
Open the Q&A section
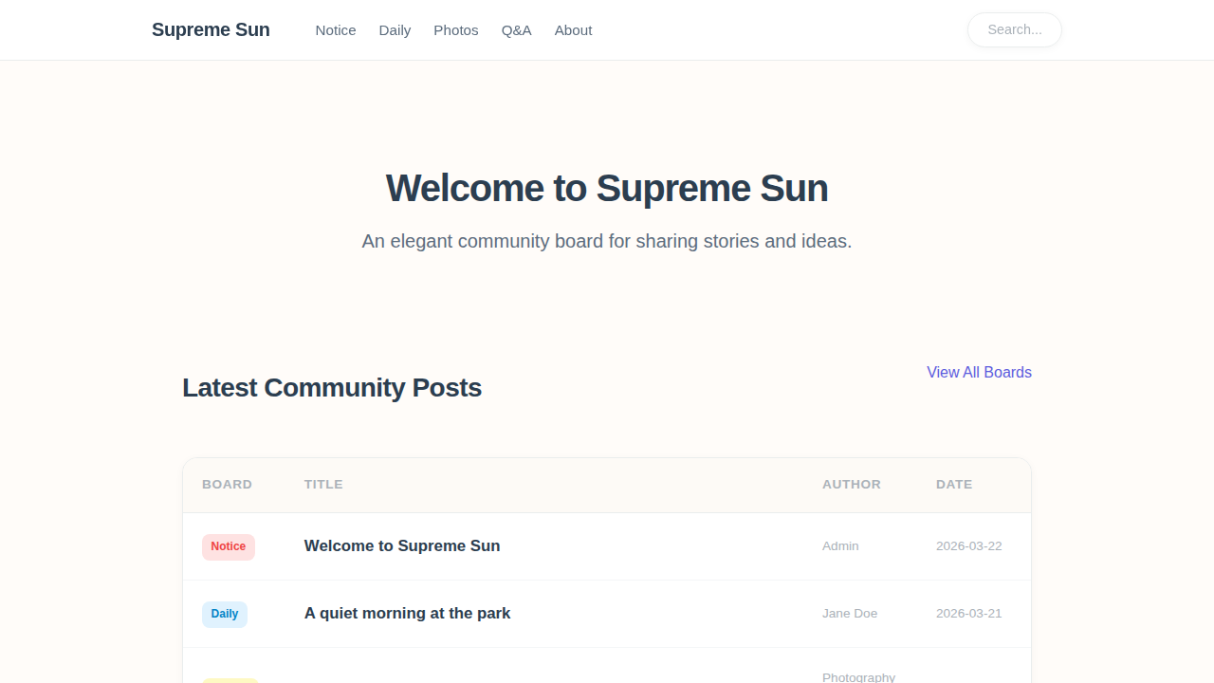[516, 30]
